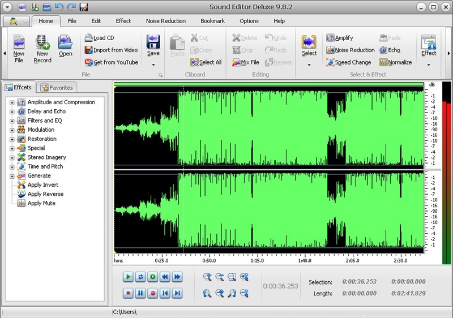Switch to the Favorites panel tab
This screenshot has height=318, width=453.
click(57, 88)
